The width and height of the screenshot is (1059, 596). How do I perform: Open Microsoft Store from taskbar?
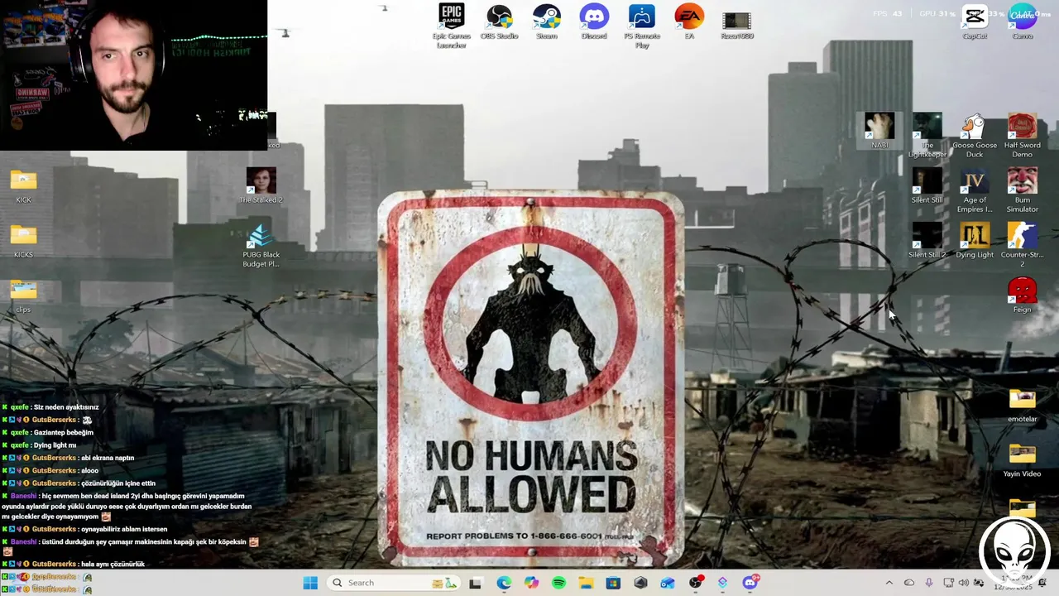613,583
